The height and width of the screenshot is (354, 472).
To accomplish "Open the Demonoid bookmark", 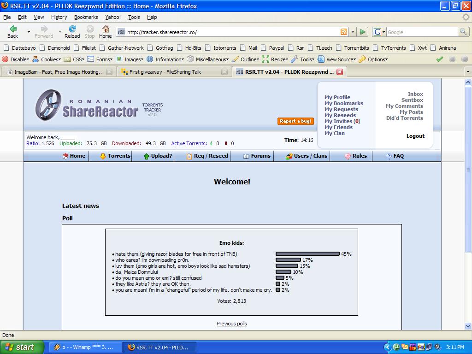I will click(55, 48).
